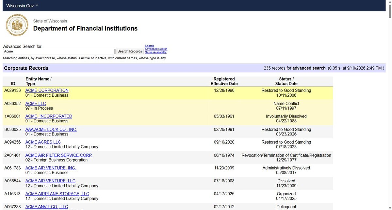Click the registered date 06/10/1974

[224, 155]
